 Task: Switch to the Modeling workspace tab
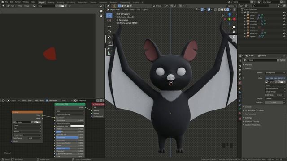click(x=51, y=2)
